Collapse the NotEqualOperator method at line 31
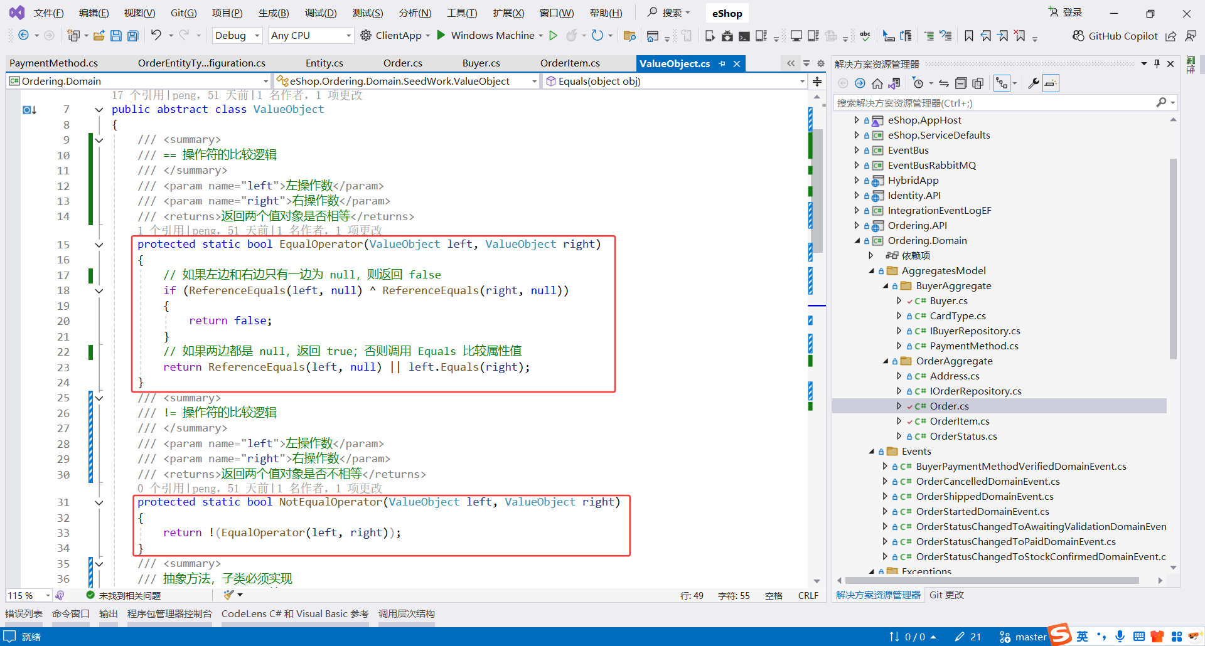Image resolution: width=1205 pixels, height=646 pixels. [x=99, y=502]
